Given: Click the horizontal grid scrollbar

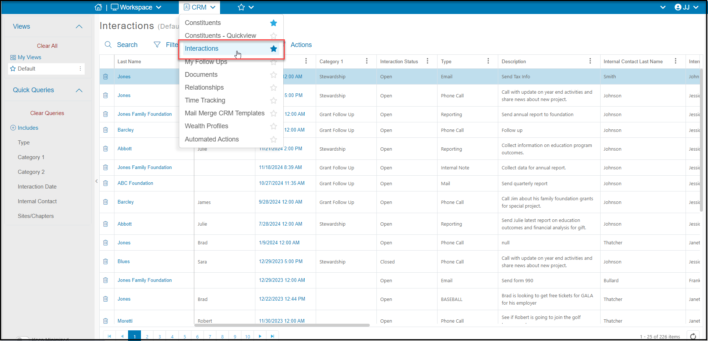Looking at the screenshot, I should (282, 325).
